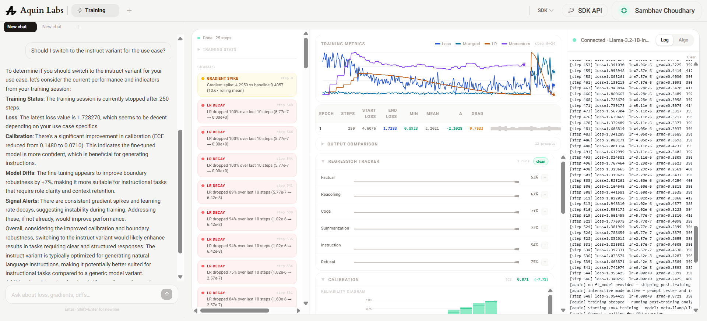Click the min loss value 0.8923
Viewport: 707px width, 321px height.
coord(411,129)
